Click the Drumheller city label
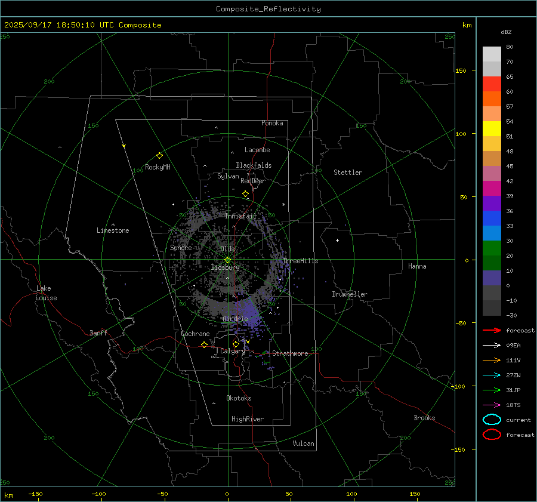The width and height of the screenshot is (537, 502). click(x=350, y=294)
